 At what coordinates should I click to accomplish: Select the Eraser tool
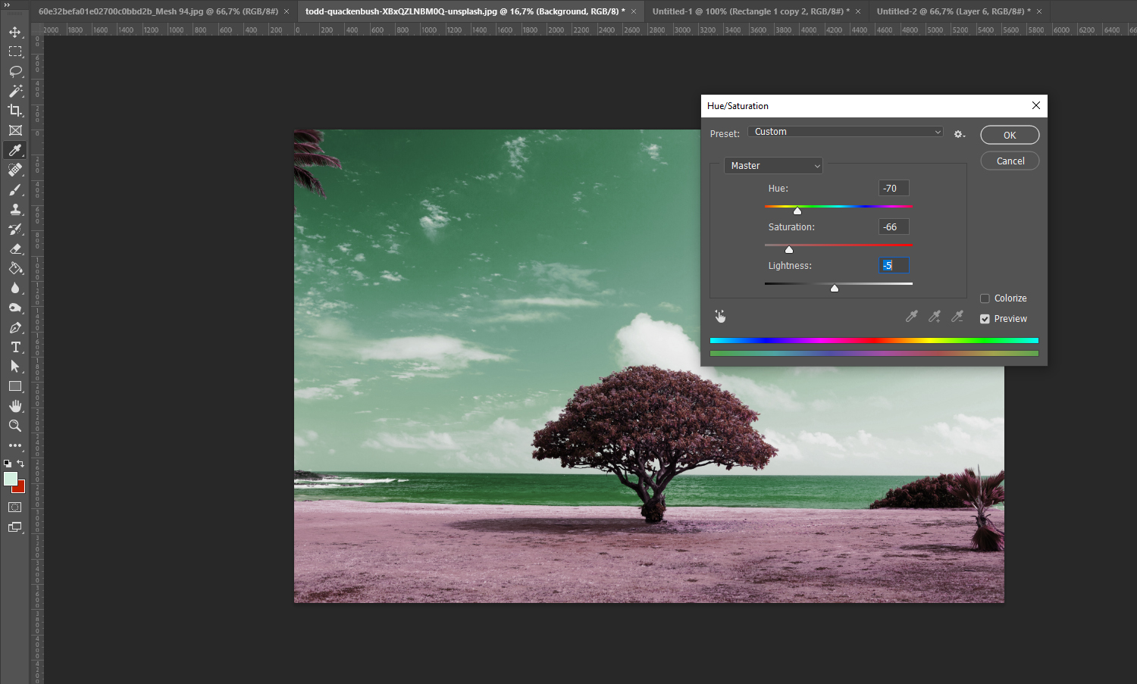click(x=15, y=248)
